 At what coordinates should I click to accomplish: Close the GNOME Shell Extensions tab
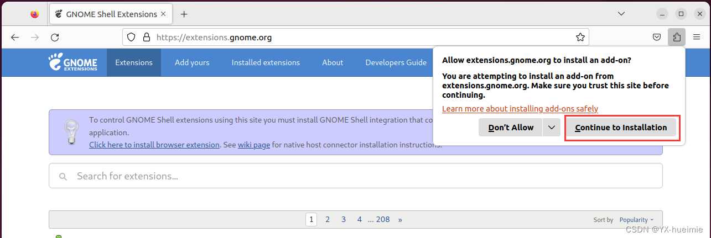(163, 14)
